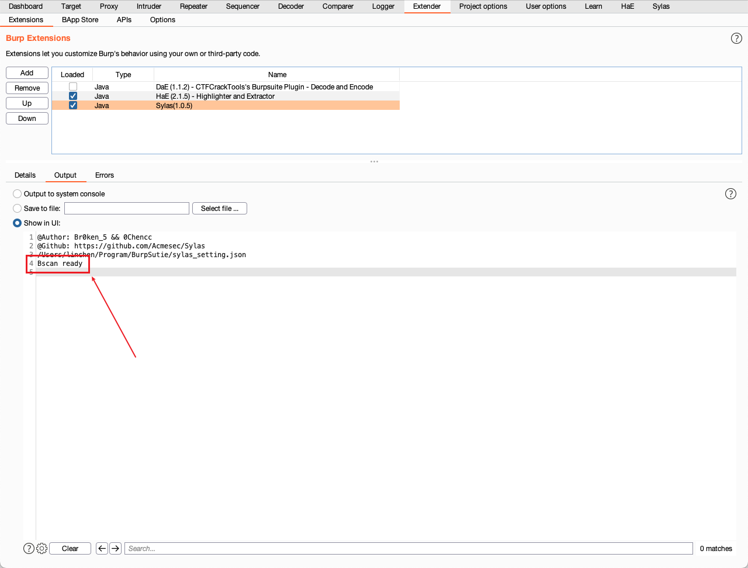Image resolution: width=748 pixels, height=568 pixels.
Task: Sort by the Name column header
Action: [277, 75]
